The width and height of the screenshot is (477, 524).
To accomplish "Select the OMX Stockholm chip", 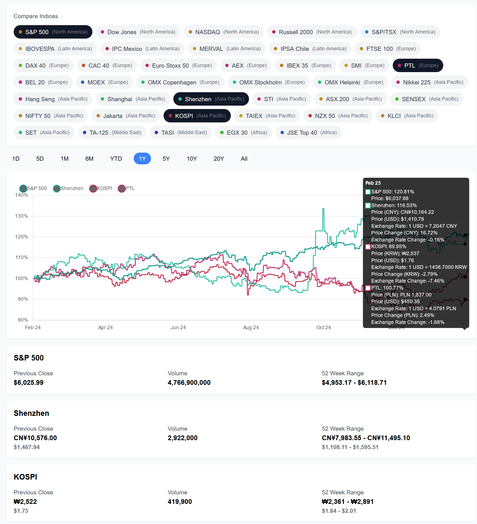I will point(269,82).
